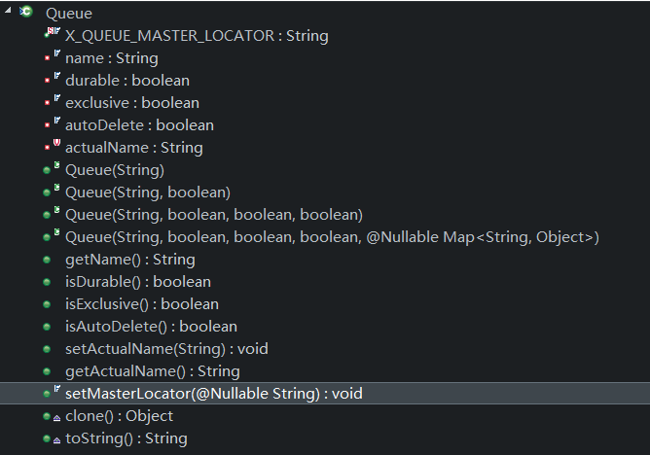Screen dimensions: 650x455
Task: Click the toString() override method icon
Action: point(51,438)
